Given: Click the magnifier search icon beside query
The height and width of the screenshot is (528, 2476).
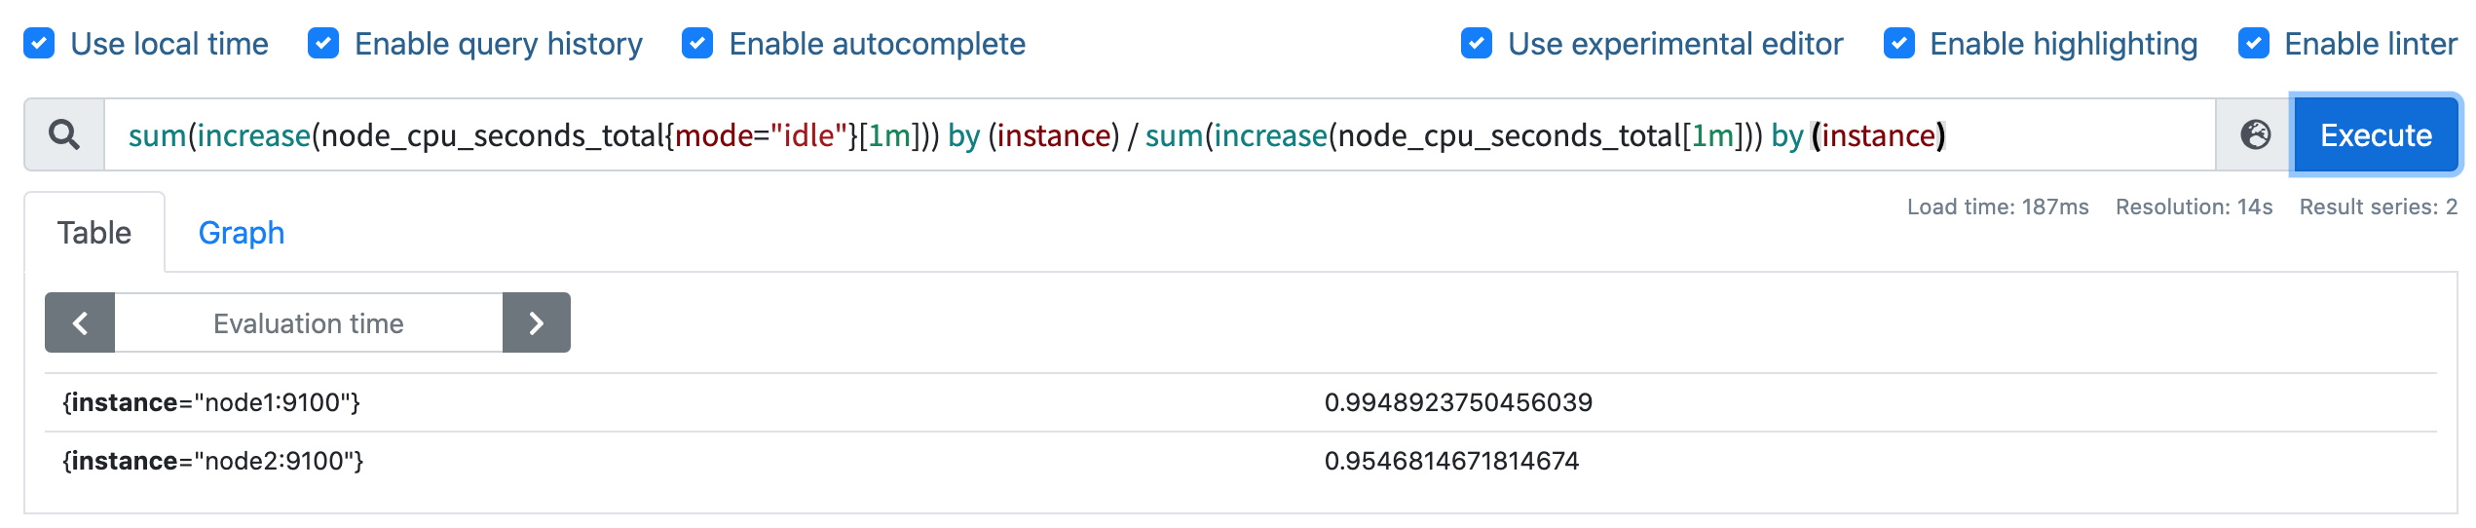Looking at the screenshot, I should pyautogui.click(x=64, y=134).
